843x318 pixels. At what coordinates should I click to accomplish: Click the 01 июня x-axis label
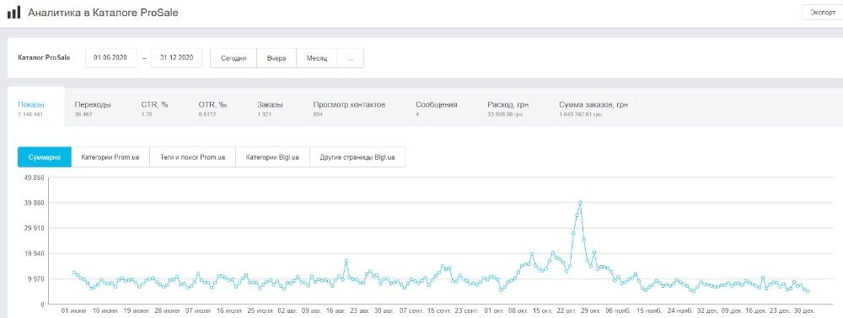[74, 310]
